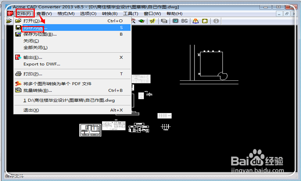Open the 帮助(H) menu
This screenshot has width=301, height=181.
[174, 14]
